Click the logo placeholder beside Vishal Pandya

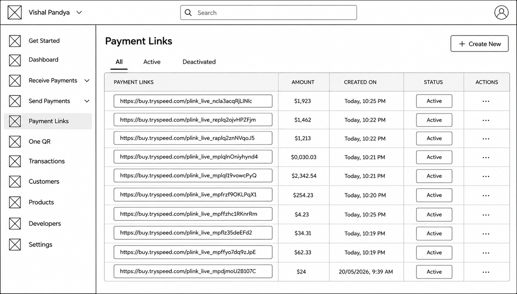point(15,12)
